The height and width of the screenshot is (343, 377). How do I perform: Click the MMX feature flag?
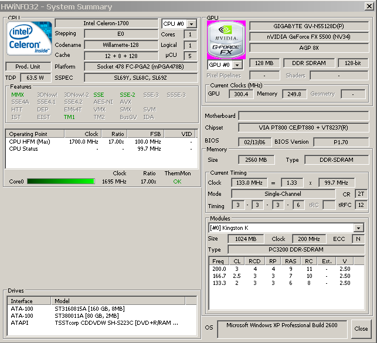tap(18, 95)
